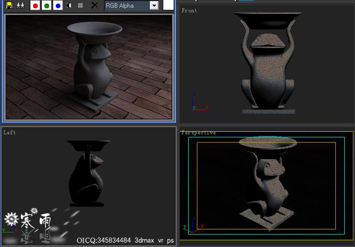355x247 pixels.
Task: Click the monochrome display icon
Action: [80, 6]
